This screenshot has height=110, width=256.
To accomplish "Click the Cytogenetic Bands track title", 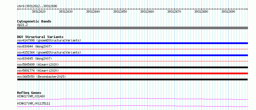I will (x=34, y=21).
